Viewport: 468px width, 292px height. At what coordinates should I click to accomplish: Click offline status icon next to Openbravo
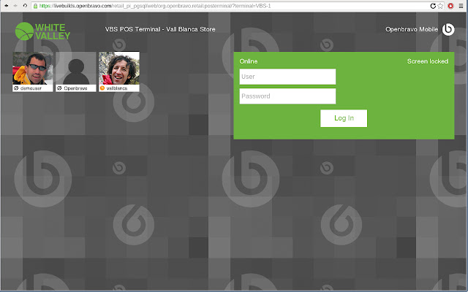point(59,88)
